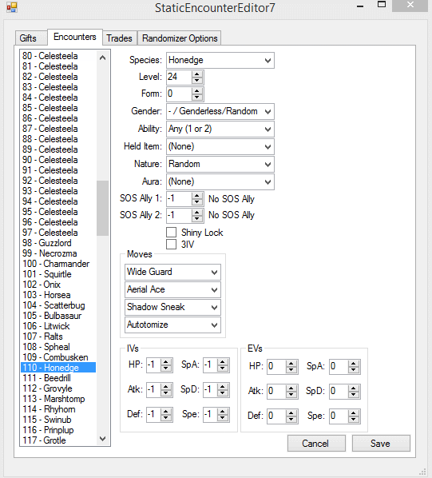
Task: Select 113 - Marshtomp entry
Action: pyautogui.click(x=58, y=399)
